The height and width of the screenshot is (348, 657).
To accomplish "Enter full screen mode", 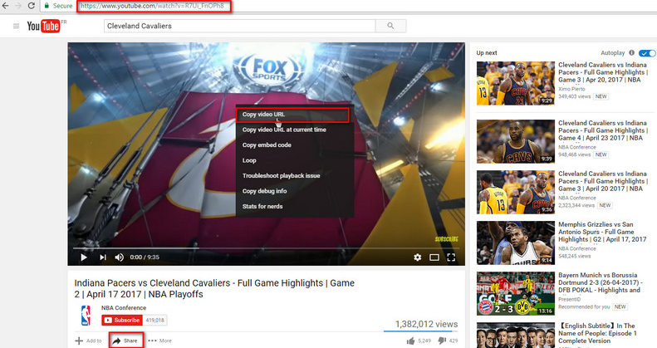I will tap(451, 257).
